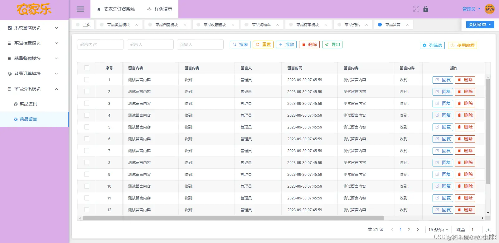Click the 农家乐 logo

tap(34, 9)
